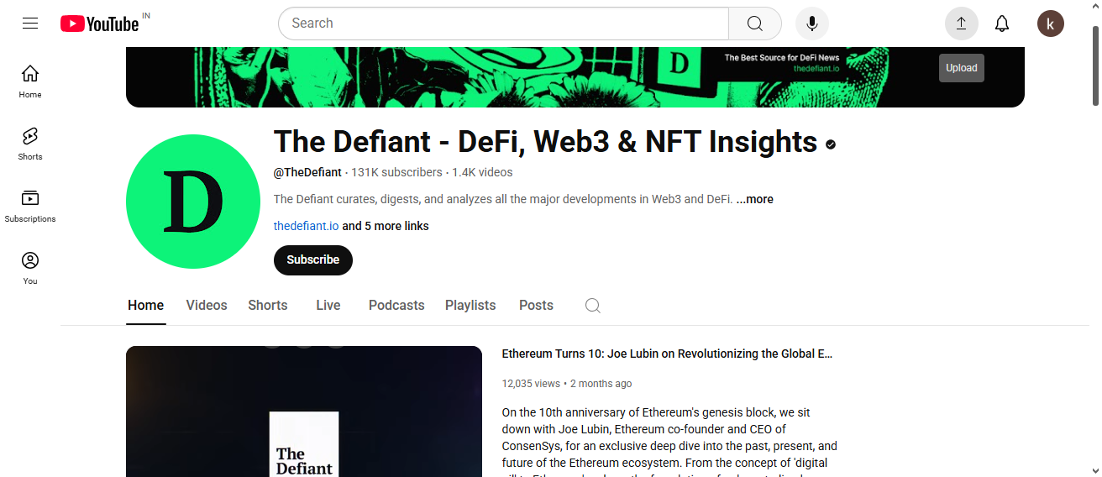The width and height of the screenshot is (1102, 477).
Task: Click the Ethereum Turns 10 video title
Action: click(668, 354)
